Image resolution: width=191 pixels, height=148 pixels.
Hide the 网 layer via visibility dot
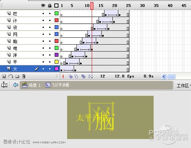[x=43, y=34]
